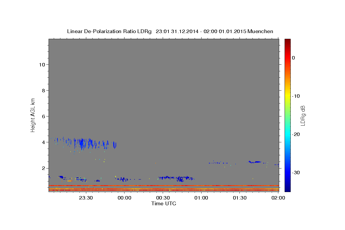Click the 00:00 time tick label
The image size is (345, 230).
point(124,198)
